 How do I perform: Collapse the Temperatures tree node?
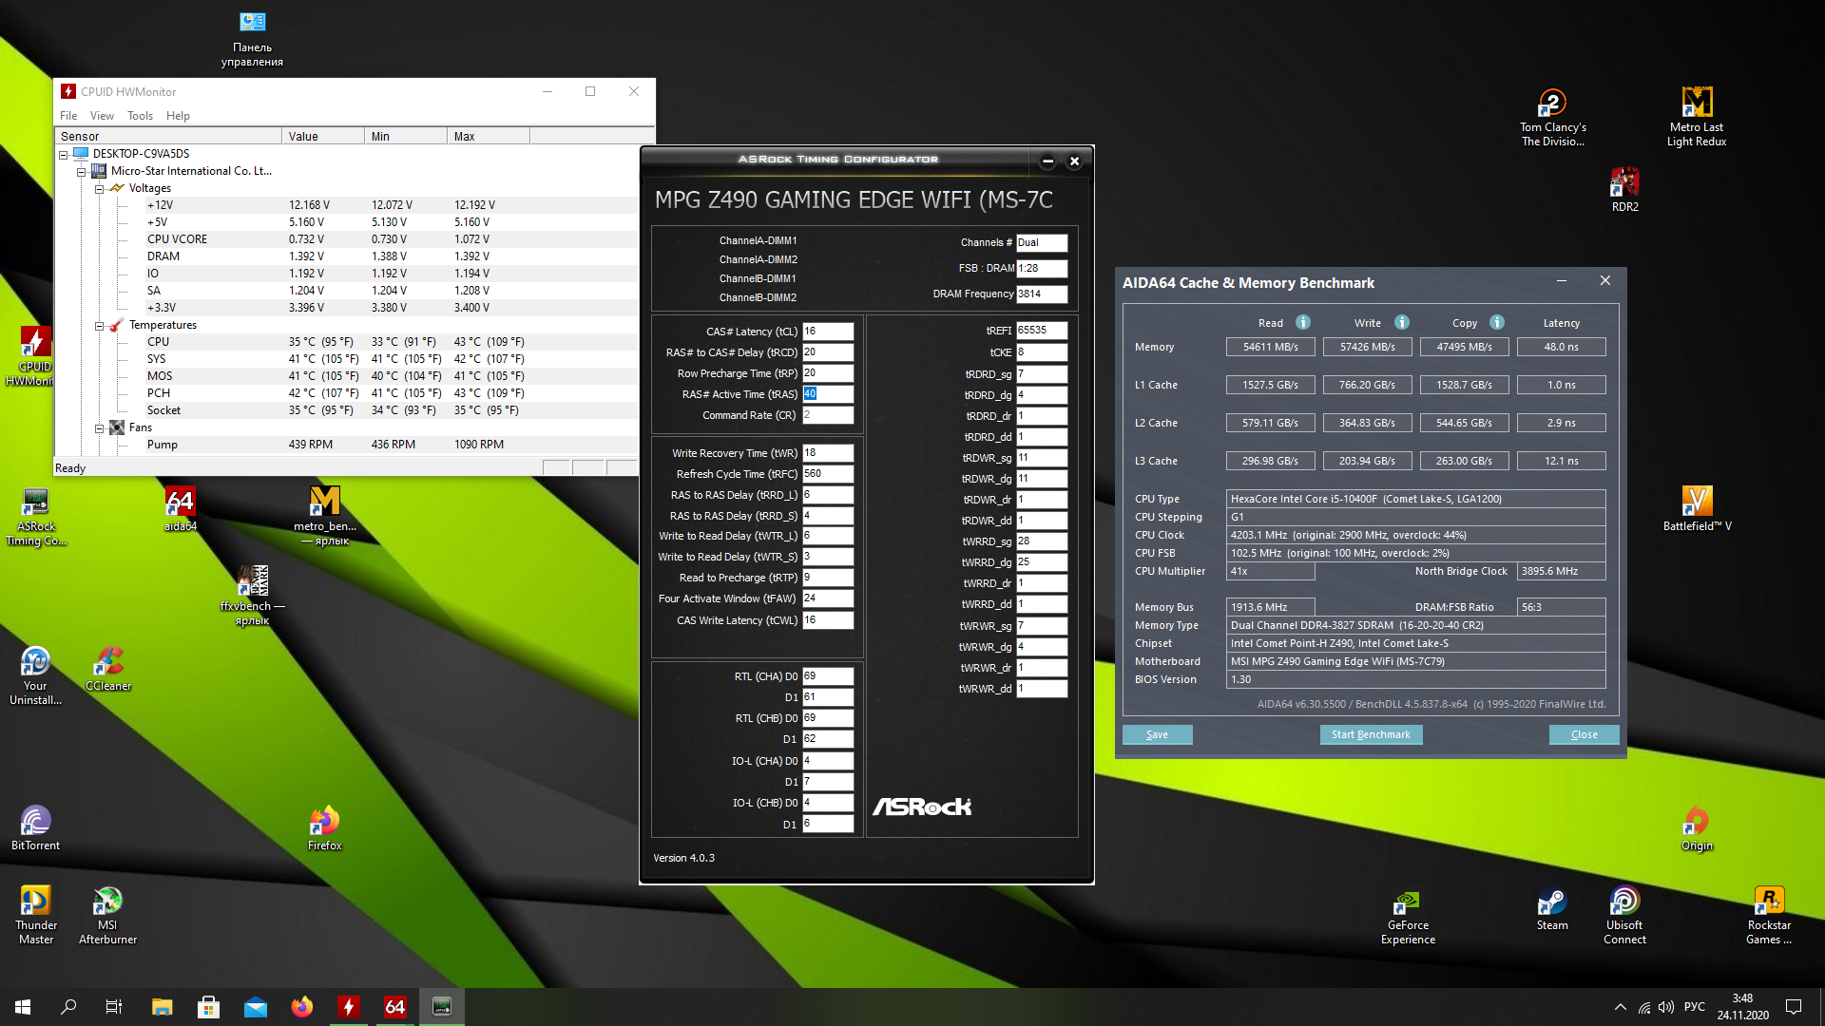click(99, 326)
